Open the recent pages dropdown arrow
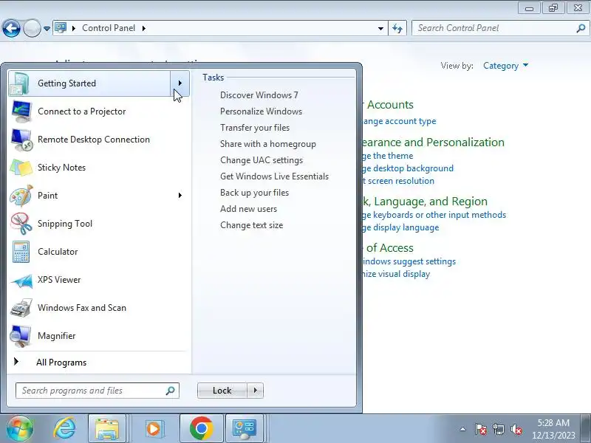 tap(47, 29)
